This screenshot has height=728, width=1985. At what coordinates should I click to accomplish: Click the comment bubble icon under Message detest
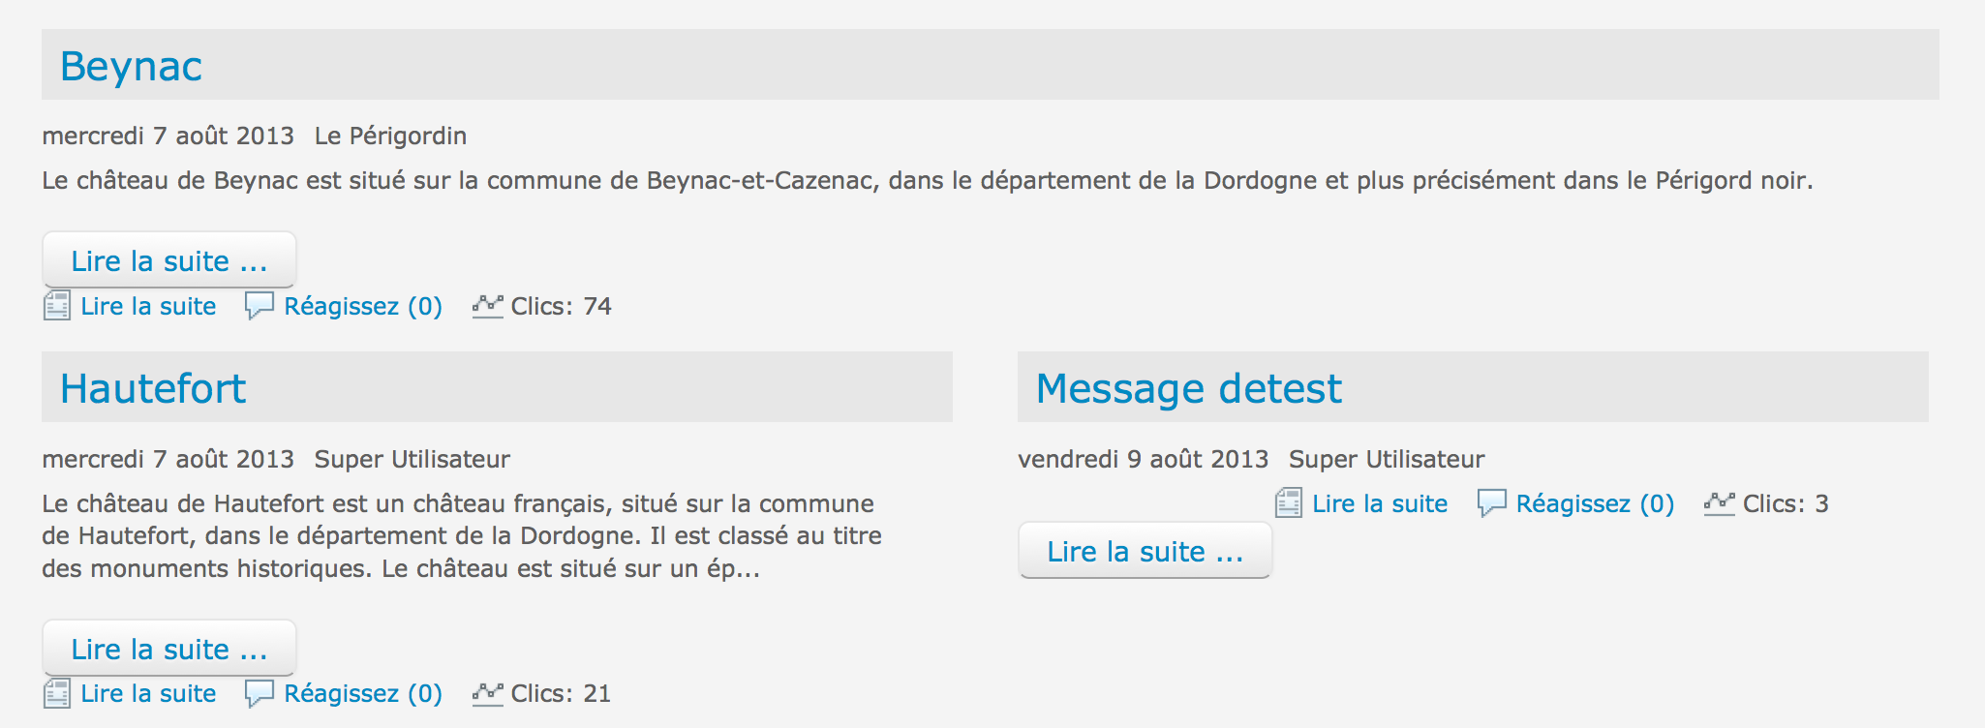click(1492, 503)
